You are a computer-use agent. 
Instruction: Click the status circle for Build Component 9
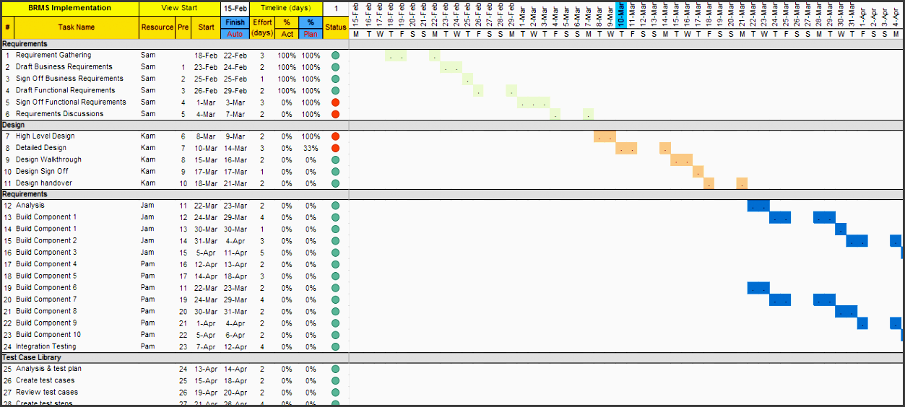click(335, 323)
